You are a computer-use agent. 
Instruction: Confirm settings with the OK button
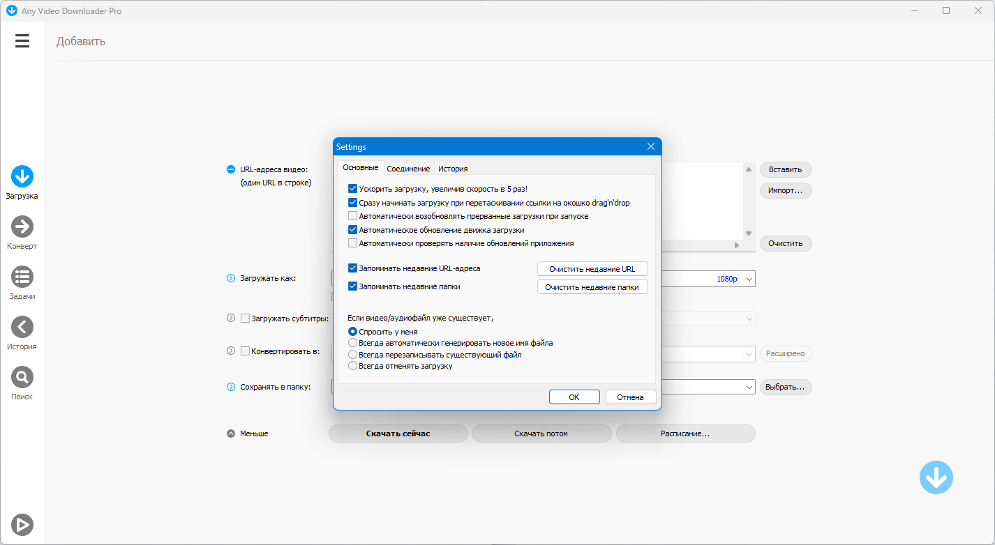574,397
